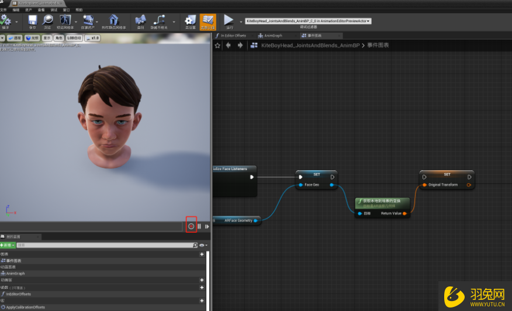Image resolution: width=512 pixels, height=311 pixels.
Task: Expand the green Add New dropdown
Action: click(8, 246)
